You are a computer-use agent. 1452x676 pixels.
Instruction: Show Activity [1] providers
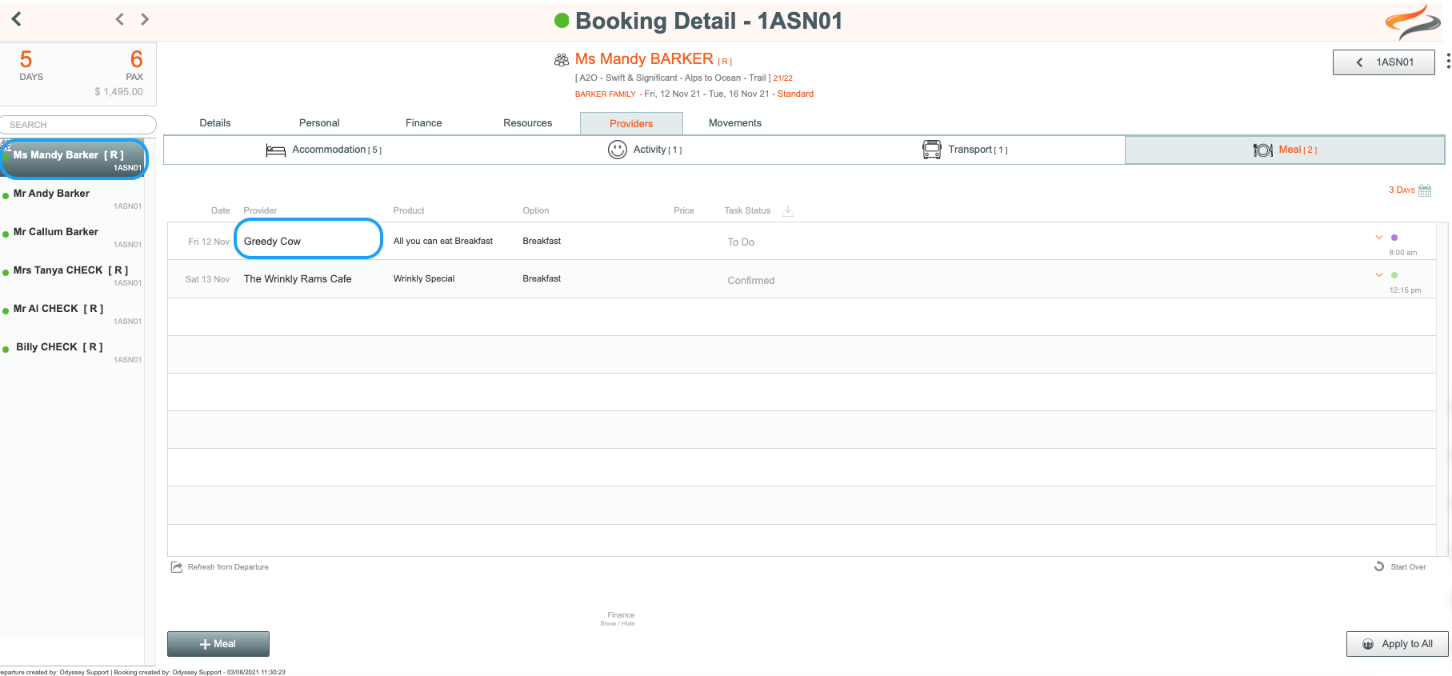(x=645, y=150)
